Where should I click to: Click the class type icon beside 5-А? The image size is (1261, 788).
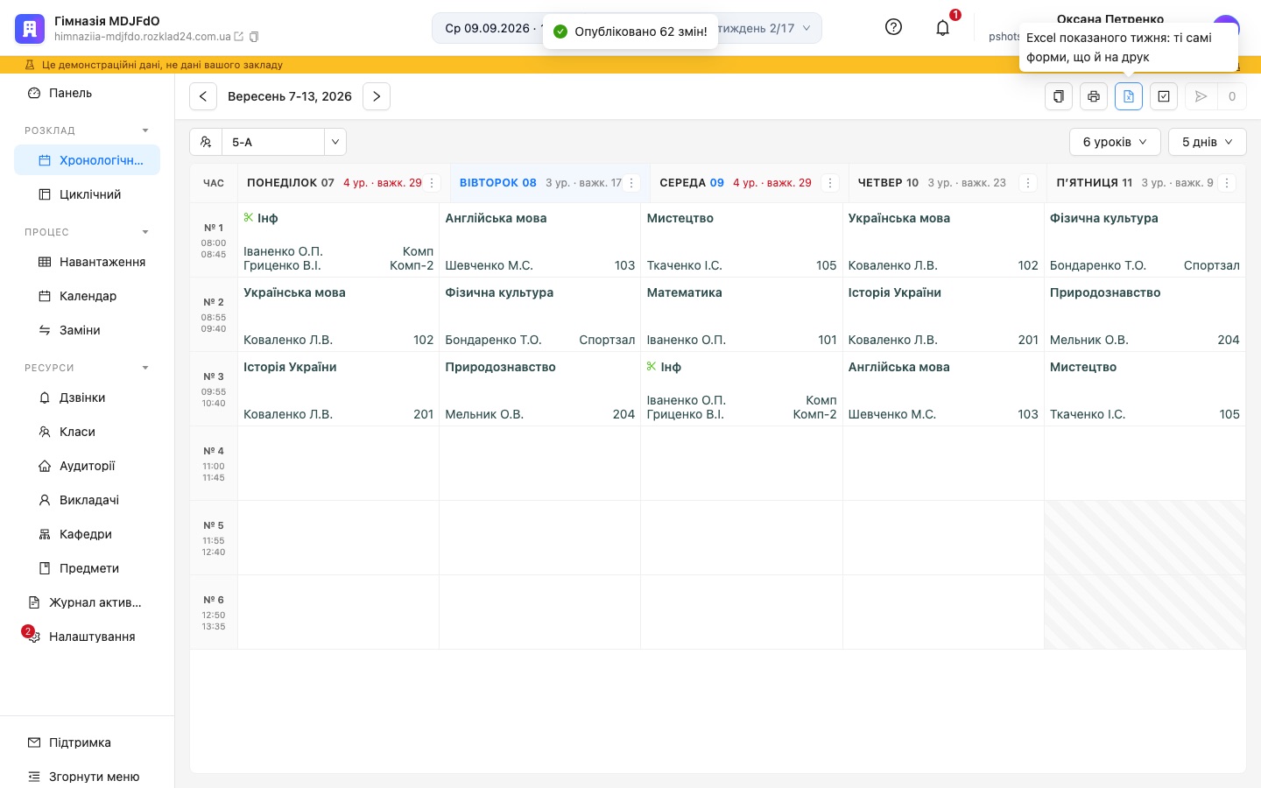click(206, 142)
